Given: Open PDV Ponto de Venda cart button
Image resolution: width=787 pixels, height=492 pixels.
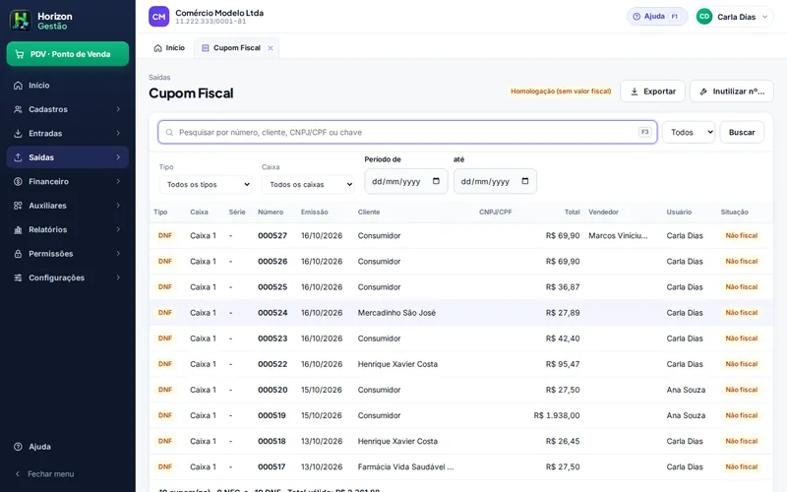Looking at the screenshot, I should click(x=68, y=54).
